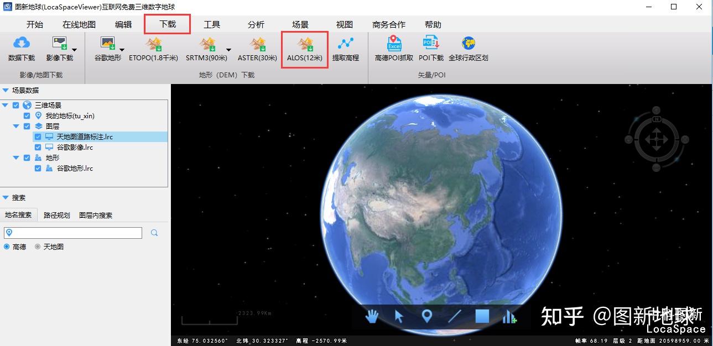Image resolution: width=713 pixels, height=346 pixels.
Task: Open the 提取高程 elevation extraction tool
Action: click(346, 44)
